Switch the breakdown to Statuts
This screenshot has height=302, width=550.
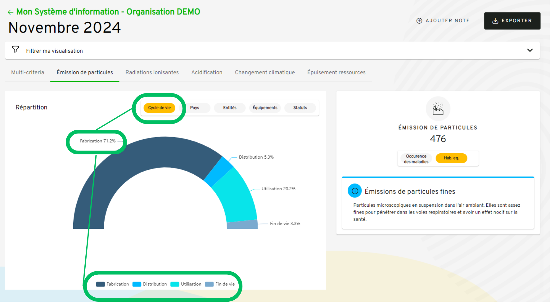tap(300, 108)
